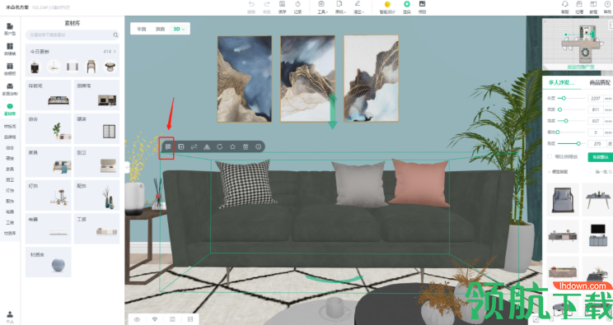613x325 pixels.
Task: Click the search magnifier in 素材库
Action: coord(115,35)
